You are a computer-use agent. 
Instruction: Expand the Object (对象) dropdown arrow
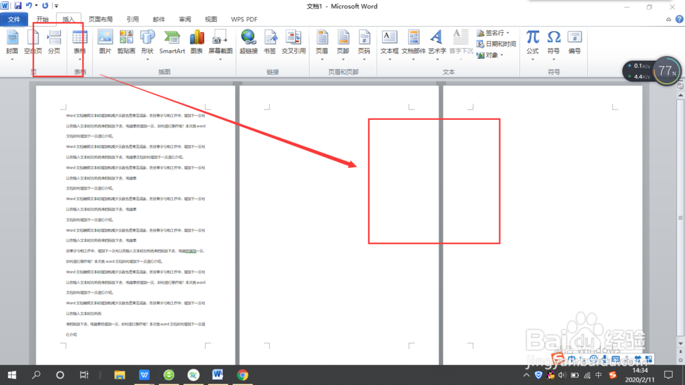pos(502,55)
